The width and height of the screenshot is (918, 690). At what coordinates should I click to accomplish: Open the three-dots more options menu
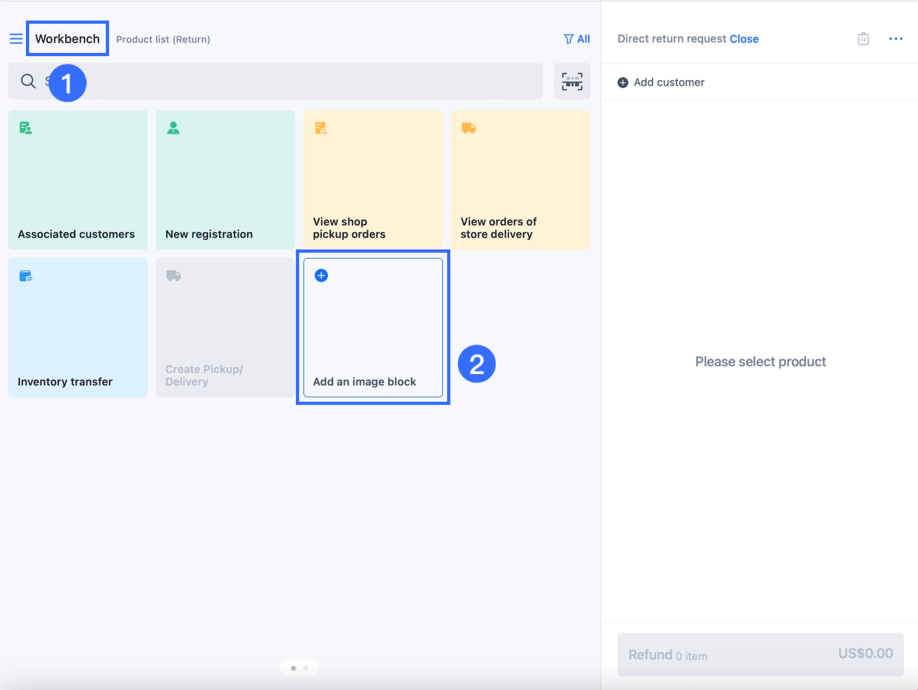coord(895,39)
